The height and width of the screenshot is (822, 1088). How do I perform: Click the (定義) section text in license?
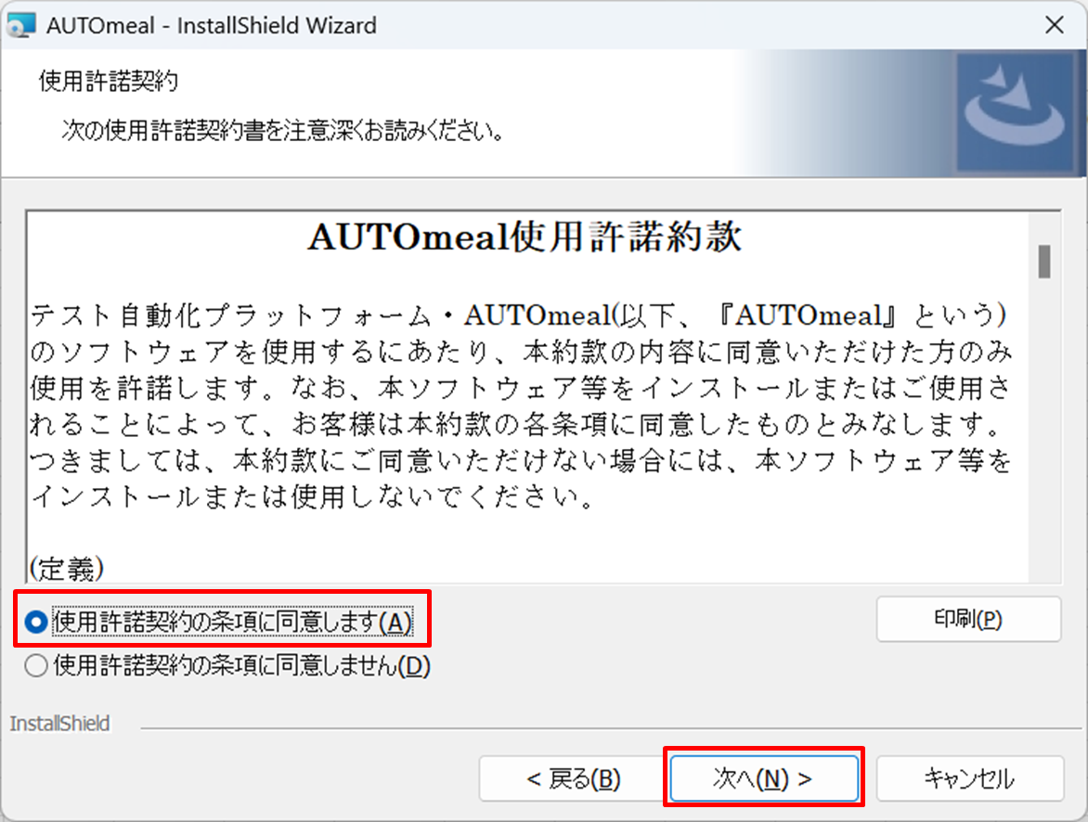pos(67,567)
